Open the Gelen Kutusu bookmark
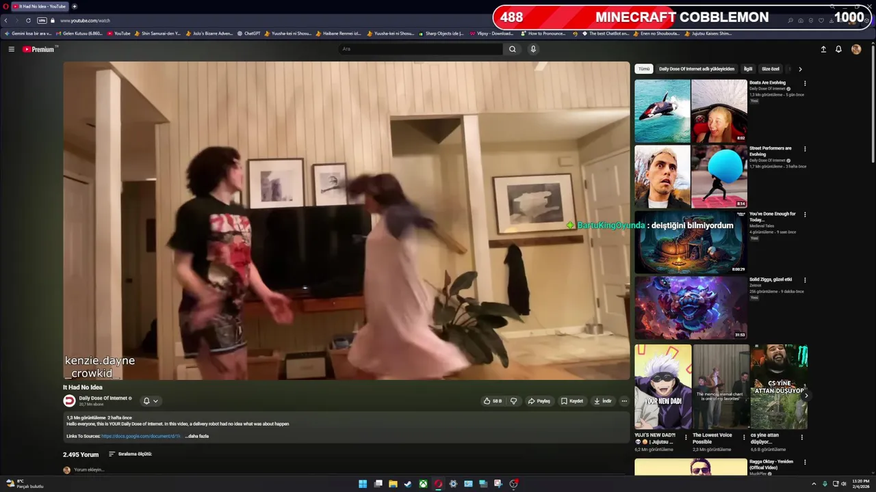This screenshot has width=876, height=492. click(x=79, y=33)
